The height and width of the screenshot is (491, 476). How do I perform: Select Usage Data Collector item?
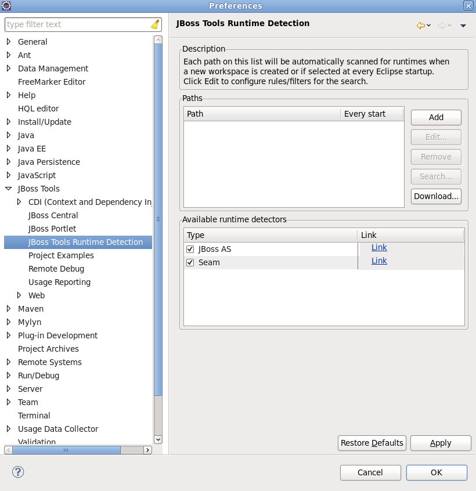point(58,429)
